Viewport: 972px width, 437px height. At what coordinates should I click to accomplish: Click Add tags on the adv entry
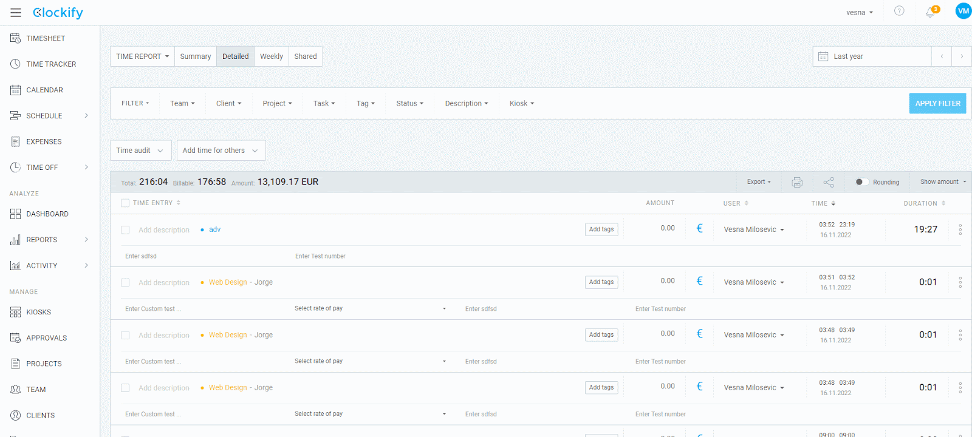[601, 229]
